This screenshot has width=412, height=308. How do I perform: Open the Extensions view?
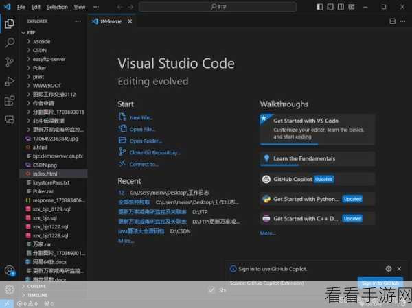pos(10,101)
